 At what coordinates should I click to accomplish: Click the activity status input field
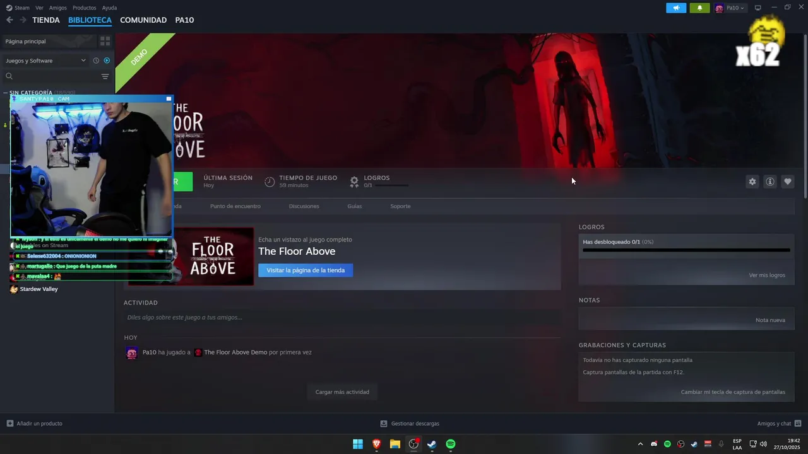click(x=341, y=317)
